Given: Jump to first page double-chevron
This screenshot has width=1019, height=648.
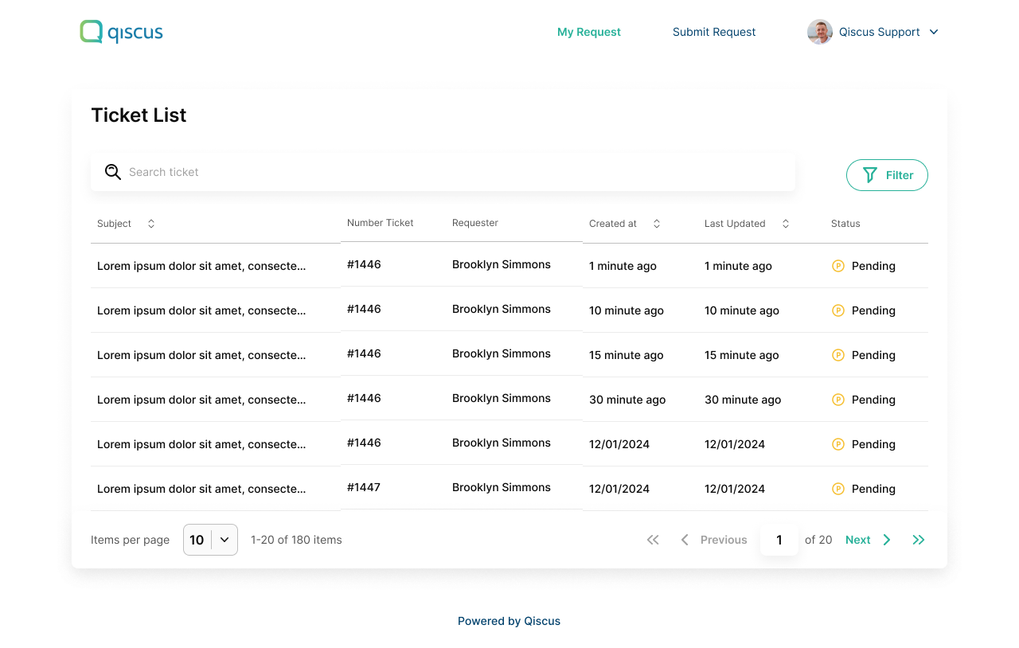Looking at the screenshot, I should (653, 540).
